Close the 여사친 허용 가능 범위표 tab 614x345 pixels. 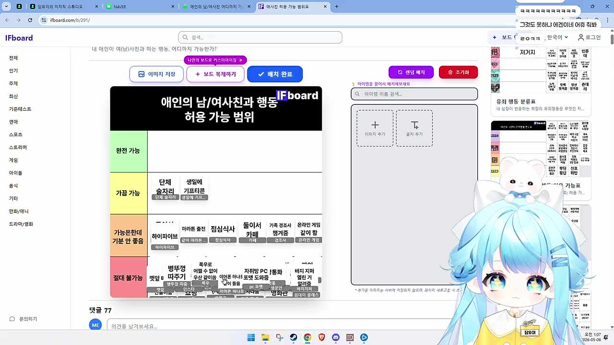326,7
